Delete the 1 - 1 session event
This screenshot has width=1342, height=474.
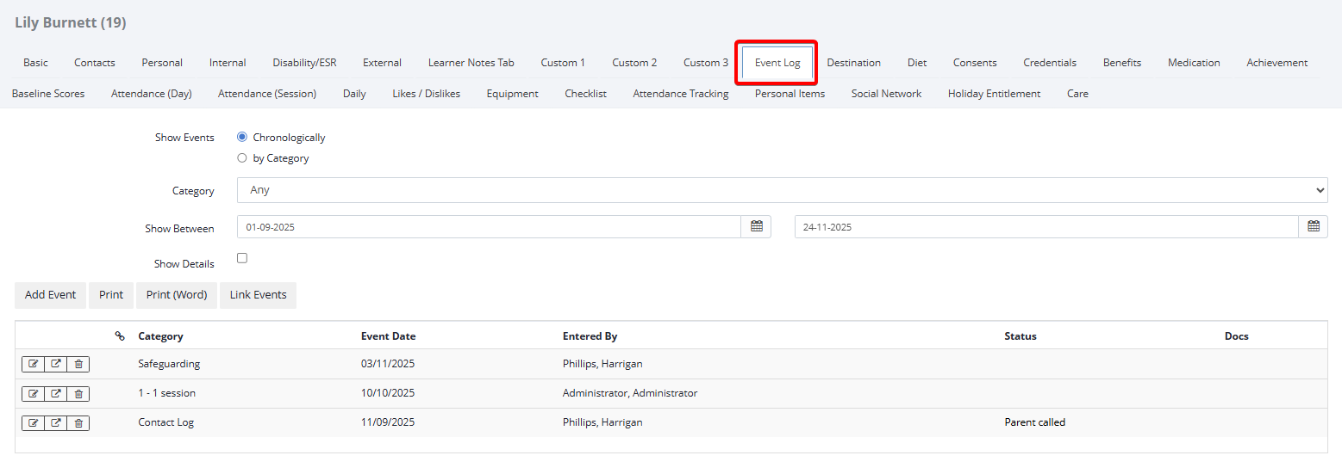78,394
